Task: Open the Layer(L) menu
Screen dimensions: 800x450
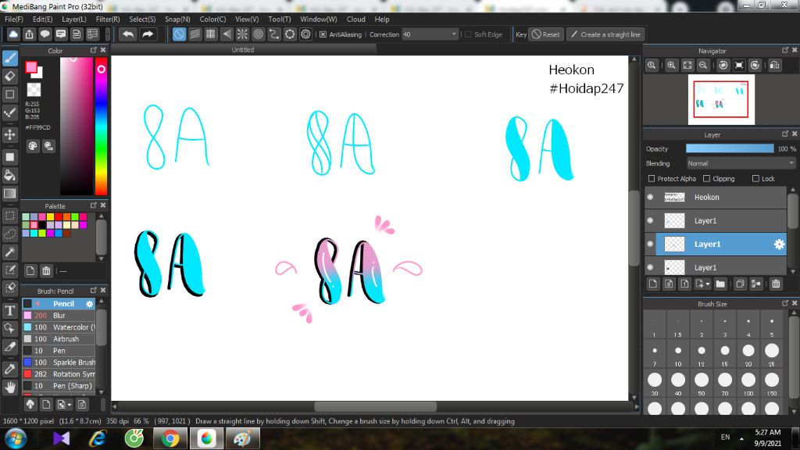Action: (x=74, y=19)
